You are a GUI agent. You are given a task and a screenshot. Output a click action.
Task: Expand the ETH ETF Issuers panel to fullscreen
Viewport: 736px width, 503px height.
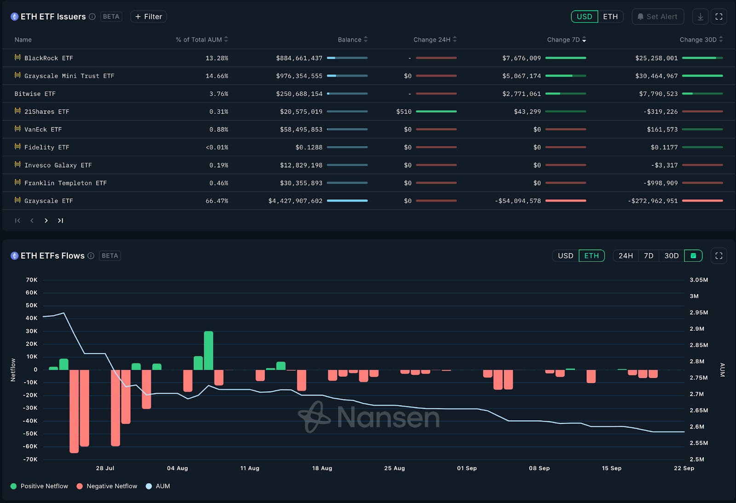click(x=719, y=17)
